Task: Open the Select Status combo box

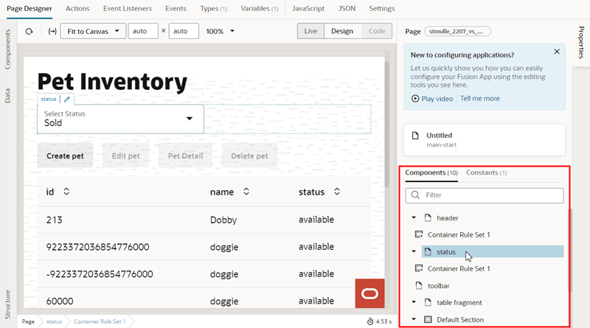Action: click(120, 119)
